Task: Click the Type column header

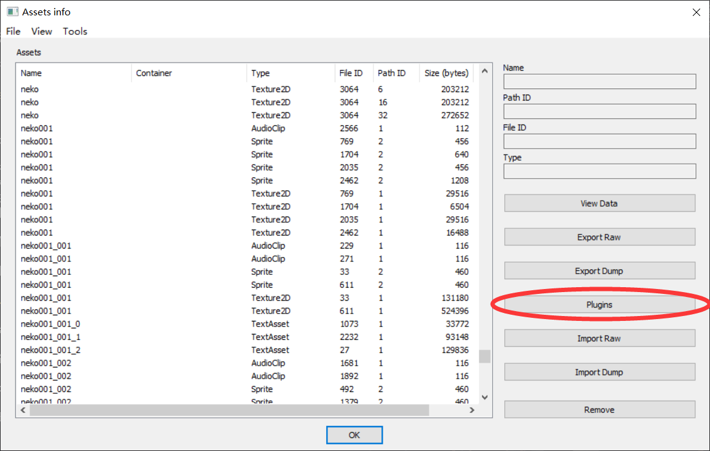Action: 260,73
